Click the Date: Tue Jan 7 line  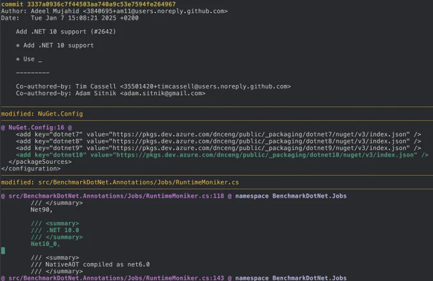pyautogui.click(x=70, y=18)
